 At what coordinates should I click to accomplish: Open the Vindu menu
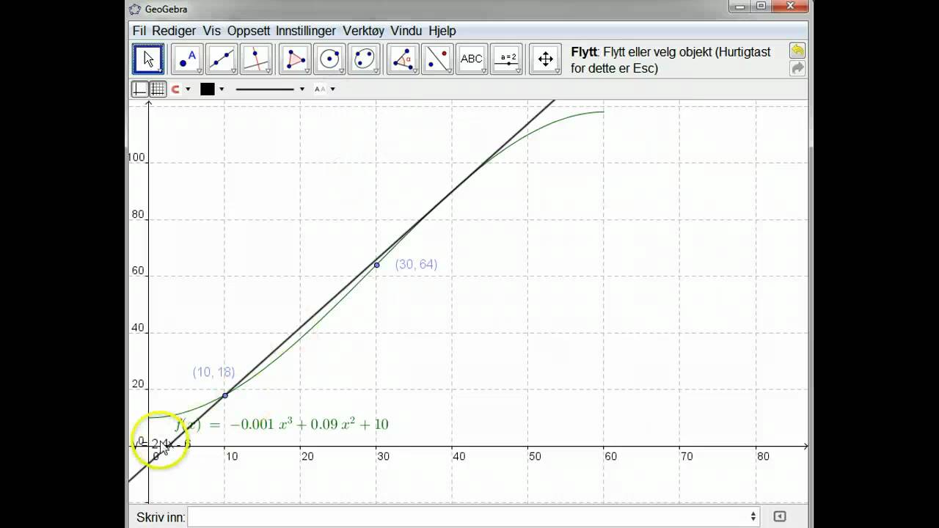406,31
